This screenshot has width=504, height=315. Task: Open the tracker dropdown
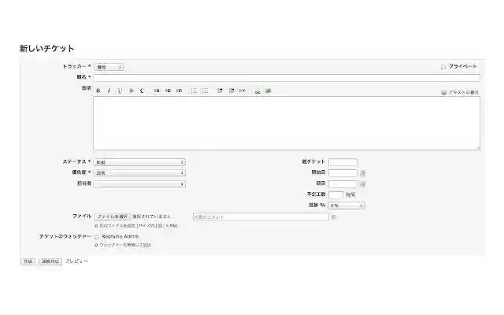[x=109, y=67]
